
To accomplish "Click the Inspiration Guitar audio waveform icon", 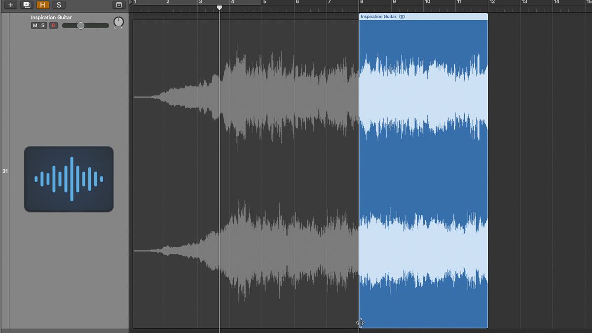I will [x=68, y=179].
